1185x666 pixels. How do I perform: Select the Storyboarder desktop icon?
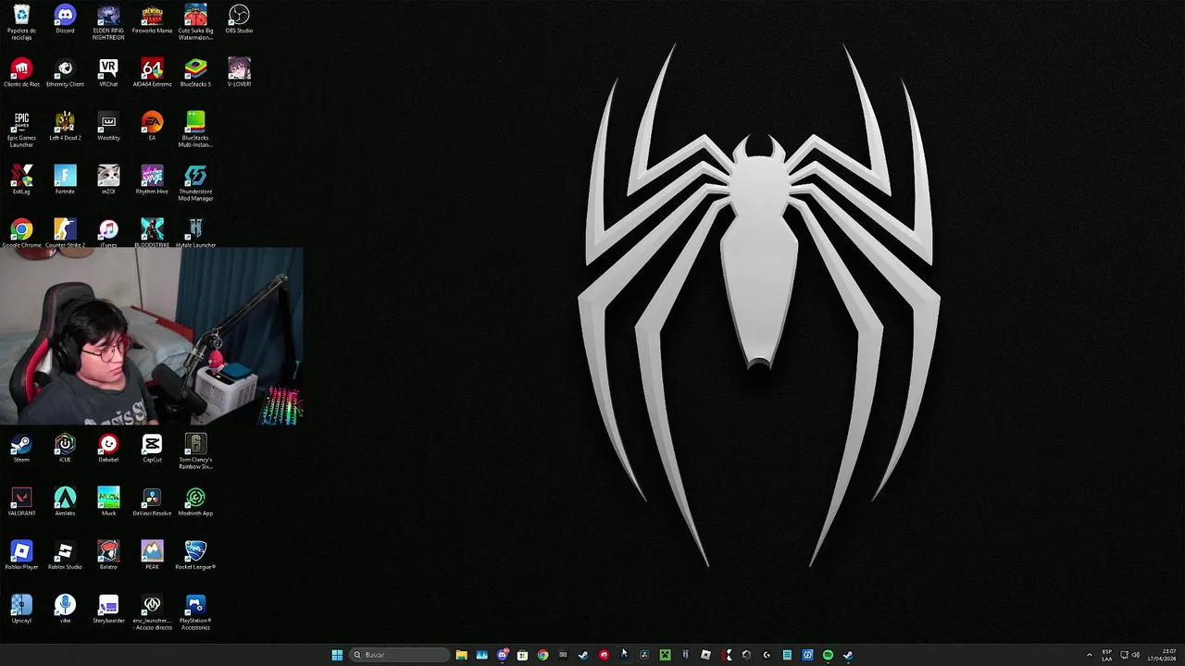click(x=108, y=610)
